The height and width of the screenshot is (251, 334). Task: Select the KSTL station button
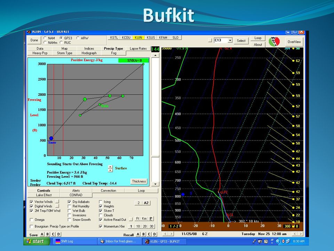click(114, 38)
